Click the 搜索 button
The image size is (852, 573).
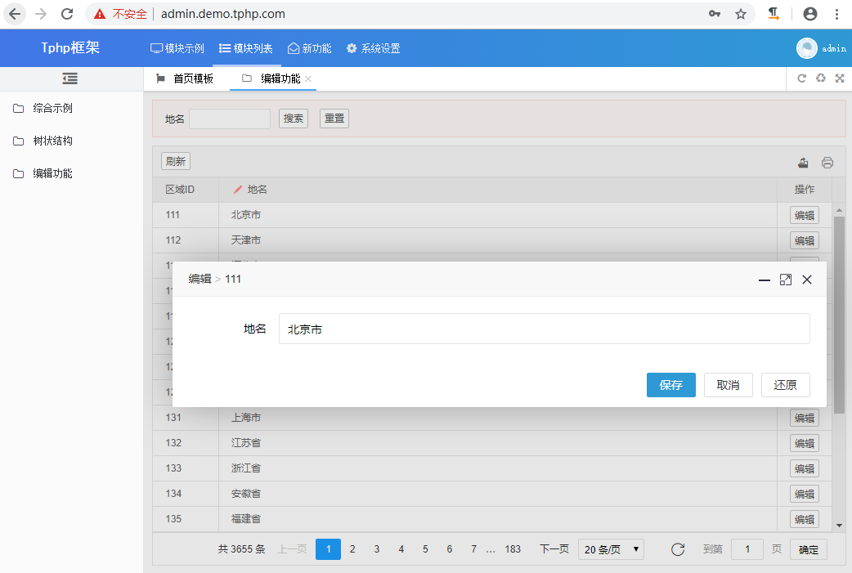tap(294, 119)
